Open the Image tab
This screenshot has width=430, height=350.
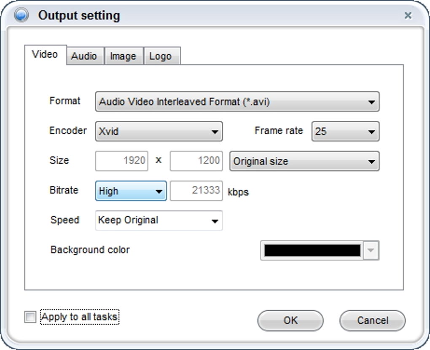(x=123, y=56)
